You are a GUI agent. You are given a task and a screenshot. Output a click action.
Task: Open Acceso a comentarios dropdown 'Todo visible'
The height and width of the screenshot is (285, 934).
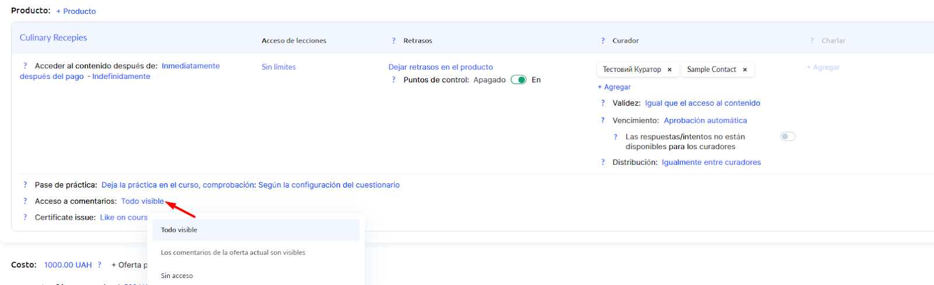[x=142, y=201]
